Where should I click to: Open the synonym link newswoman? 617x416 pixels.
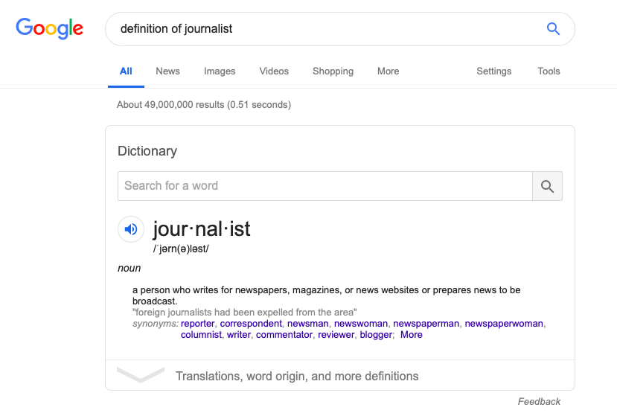[361, 324]
